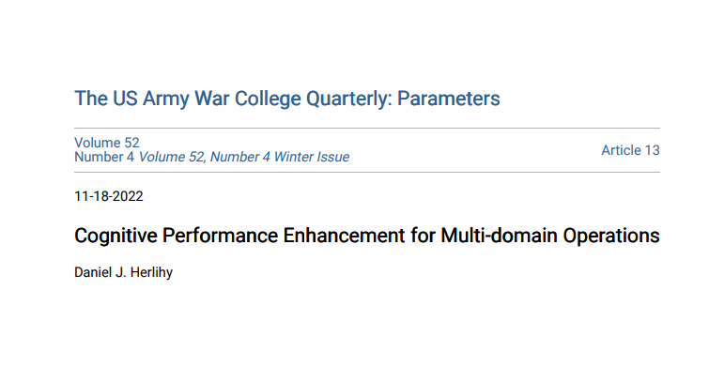Image resolution: width=724 pixels, height=382 pixels.
Task: Open the Article 13 link
Action: tap(630, 150)
